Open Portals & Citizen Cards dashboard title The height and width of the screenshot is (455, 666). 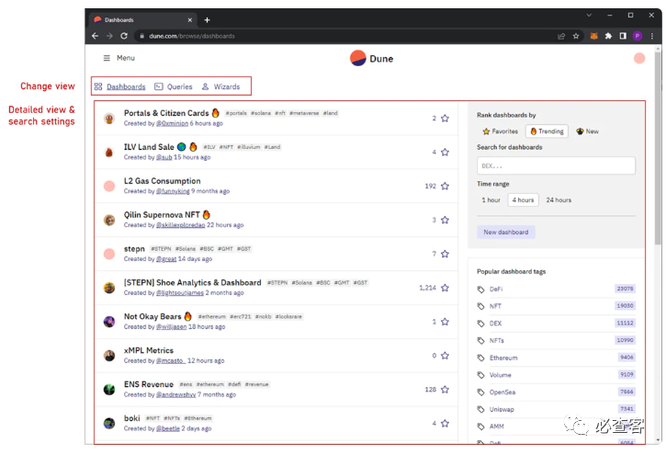[166, 113]
